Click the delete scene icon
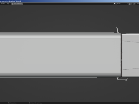 [131, 4]
